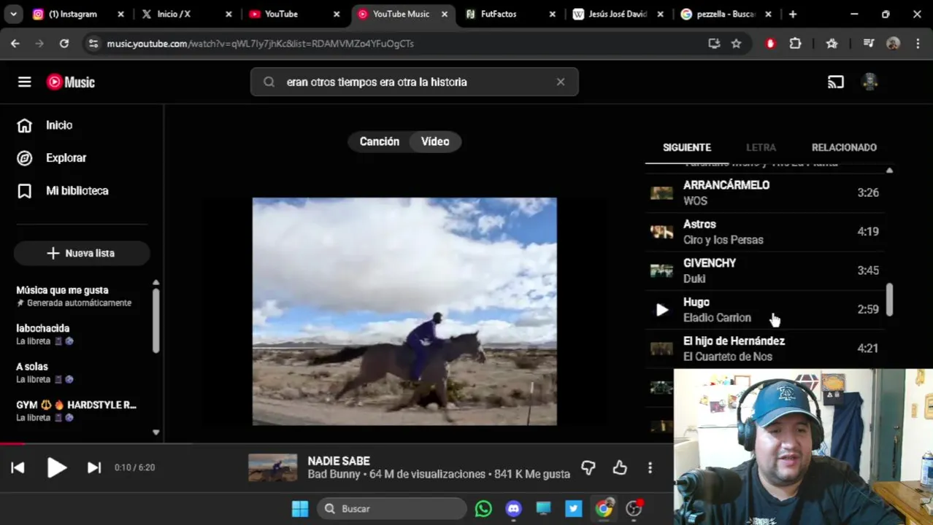Click the NADIE SABE player thumbnail
Screen dimensions: 933x525
(x=272, y=467)
